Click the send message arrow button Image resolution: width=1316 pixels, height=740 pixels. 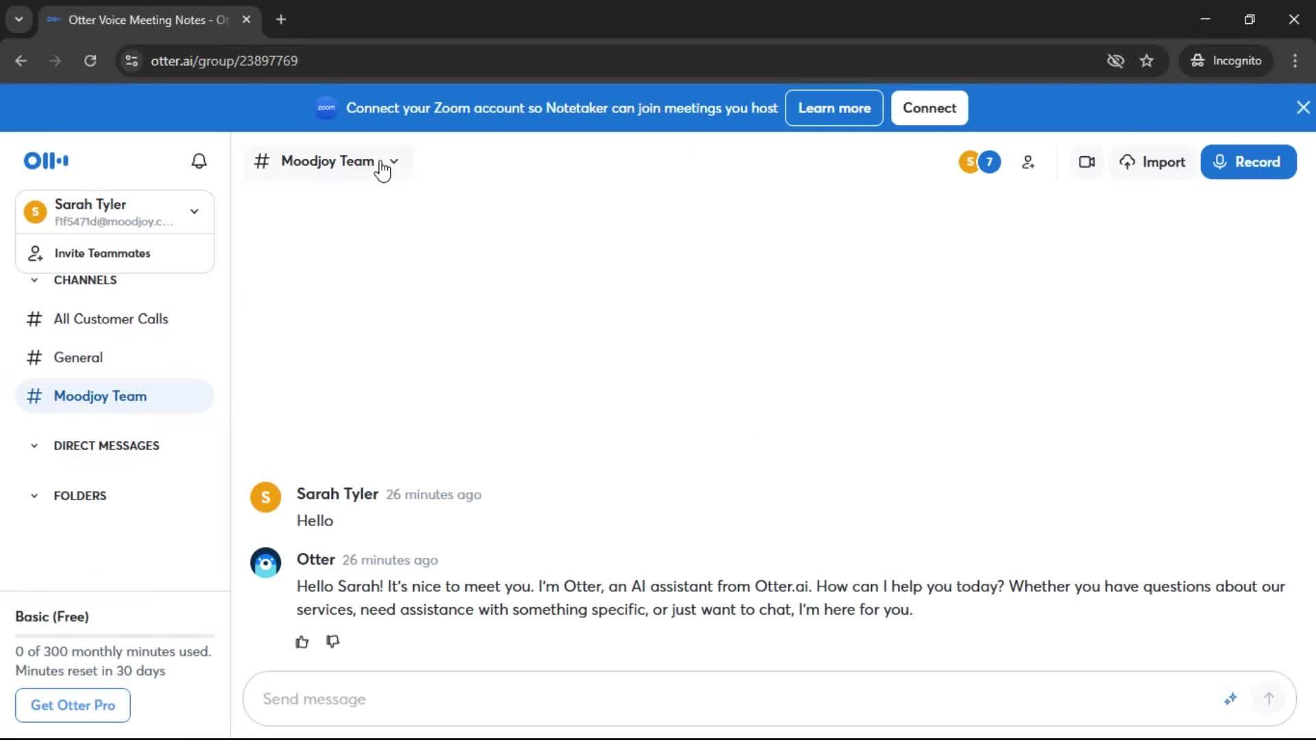(1269, 699)
